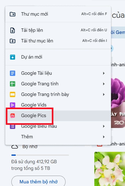The image size is (125, 186).
Task: Expand Google Biểu mẫu submenu arrow
Action: (104, 126)
